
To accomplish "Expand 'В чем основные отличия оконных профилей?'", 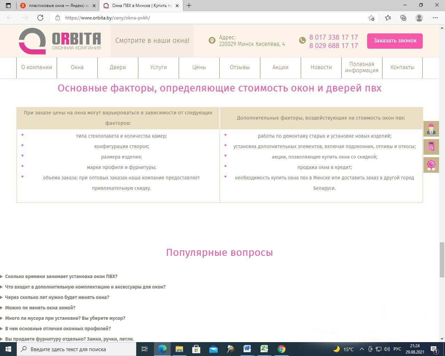I will click(58, 329).
